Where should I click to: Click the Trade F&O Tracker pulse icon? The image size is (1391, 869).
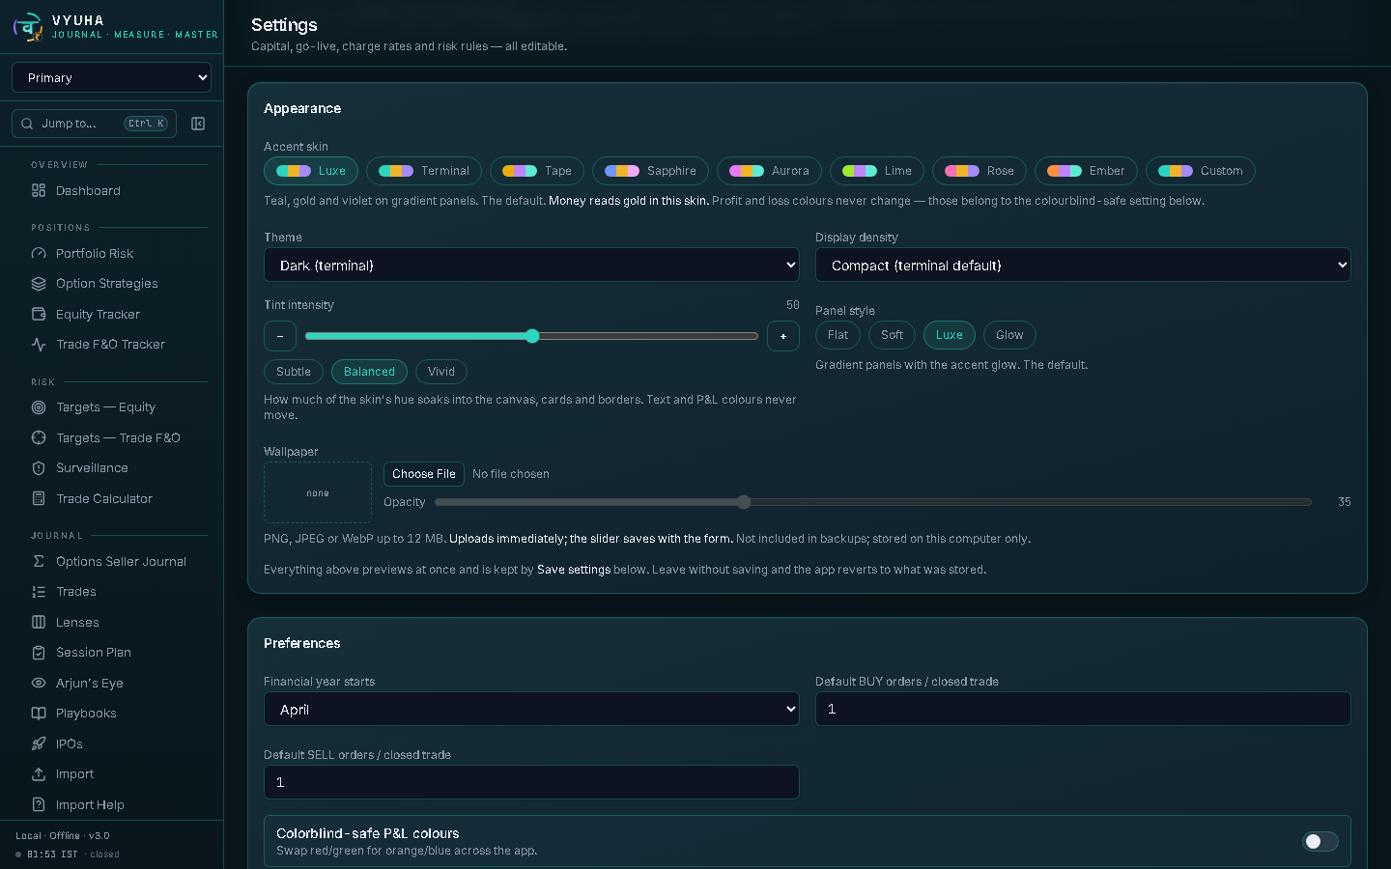[x=39, y=345]
